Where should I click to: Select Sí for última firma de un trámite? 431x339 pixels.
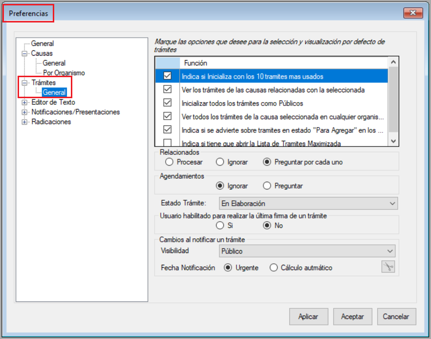[220, 226]
